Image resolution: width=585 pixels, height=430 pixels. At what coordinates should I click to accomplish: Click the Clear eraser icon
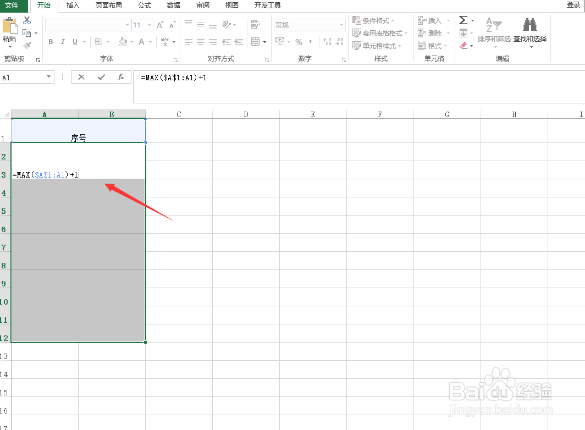[463, 46]
